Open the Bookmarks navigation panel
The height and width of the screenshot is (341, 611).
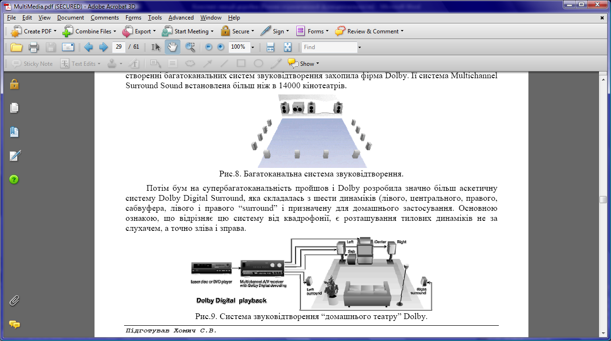(14, 132)
